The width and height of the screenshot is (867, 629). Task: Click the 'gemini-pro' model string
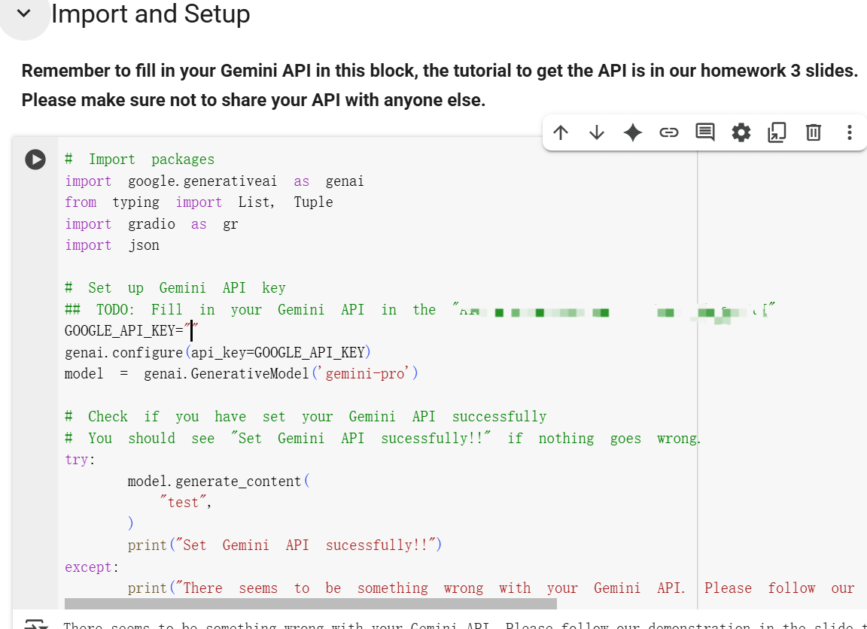pyautogui.click(x=364, y=374)
